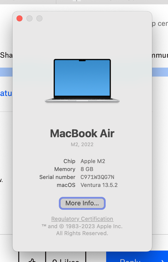Click the MacBook Air laptop illustration
The width and height of the screenshot is (168, 262).
[82, 81]
